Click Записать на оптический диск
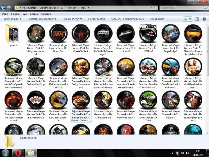This screenshot has width=209, height=157. point(127,19)
